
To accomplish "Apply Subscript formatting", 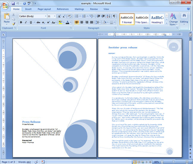I will (x=43, y=22).
